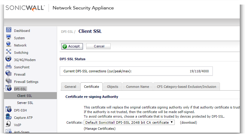This screenshot has width=245, height=138.
Task: Click the Dashboard chart icon
Action: coord(9,30)
